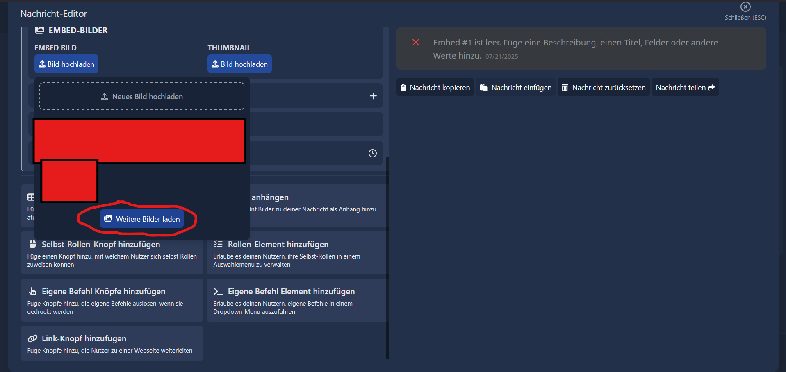Click the clock icon in the timestamp row
The height and width of the screenshot is (372, 786).
click(372, 153)
